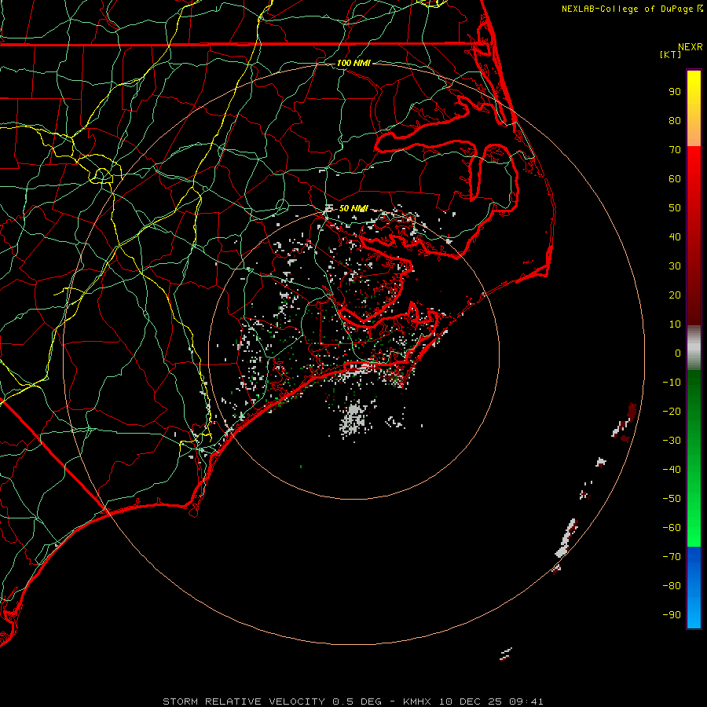Click the 80 value on velocity scale
The height and width of the screenshot is (707, 707).
tap(675, 120)
